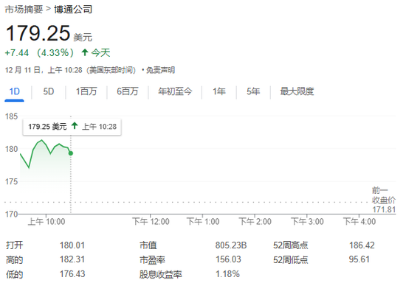Click the 高的 value 182.31
The image size is (406, 283).
(x=72, y=259)
